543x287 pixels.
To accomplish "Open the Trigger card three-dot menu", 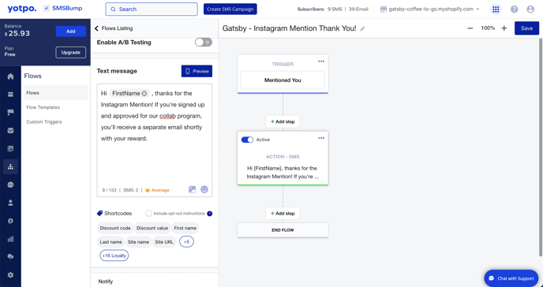I will [x=321, y=61].
